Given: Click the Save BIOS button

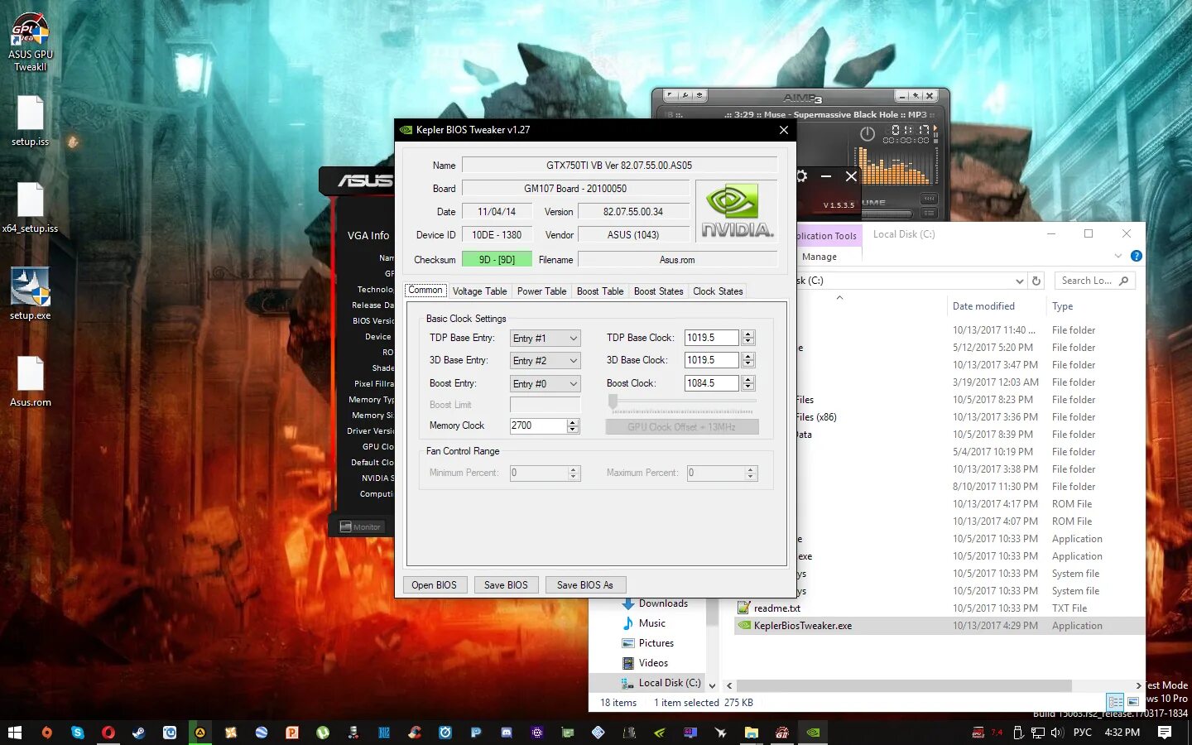Looking at the screenshot, I should 506,584.
